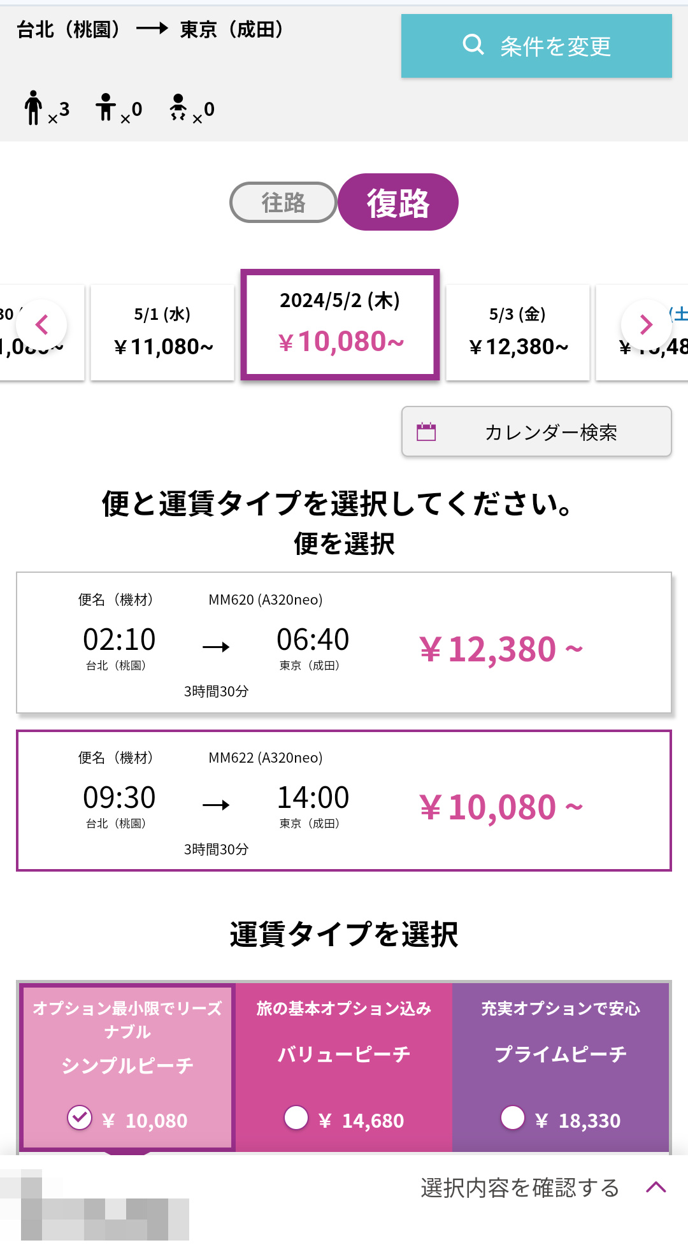This screenshot has height=1245, width=688.
Task: Select flight MM622 departing 09:30
Action: point(344,800)
